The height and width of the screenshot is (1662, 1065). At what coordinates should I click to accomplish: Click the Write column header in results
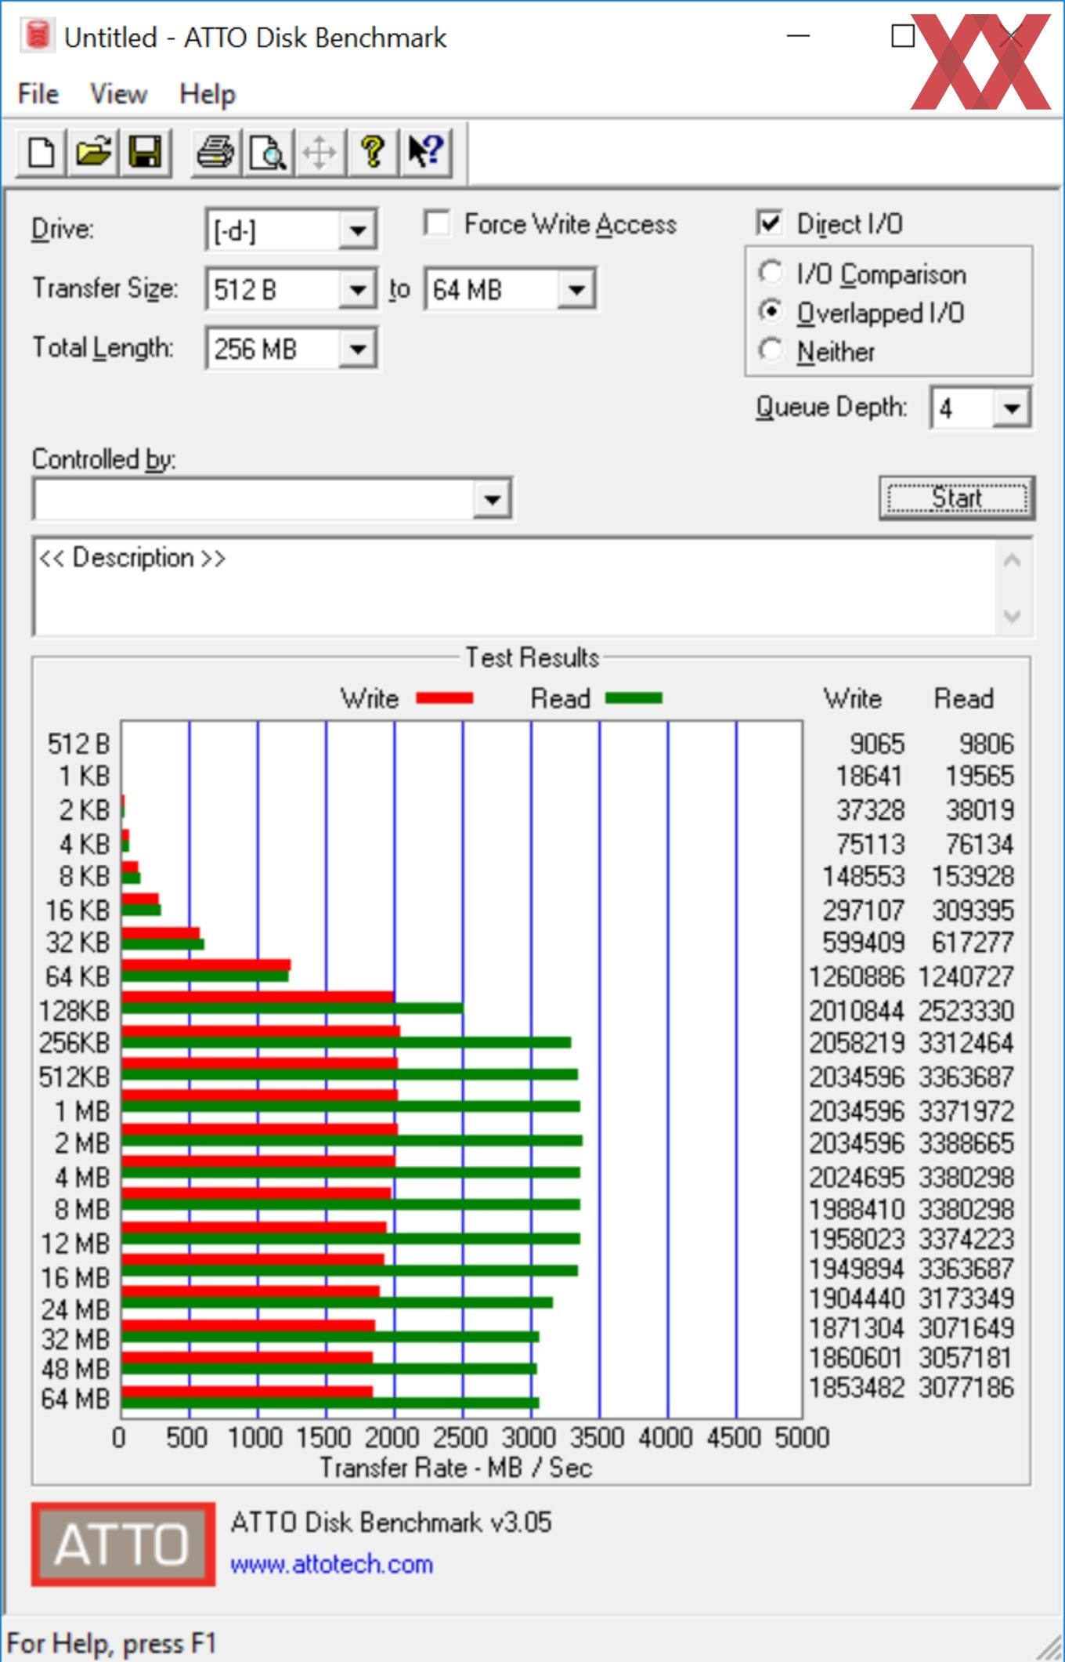(x=852, y=698)
